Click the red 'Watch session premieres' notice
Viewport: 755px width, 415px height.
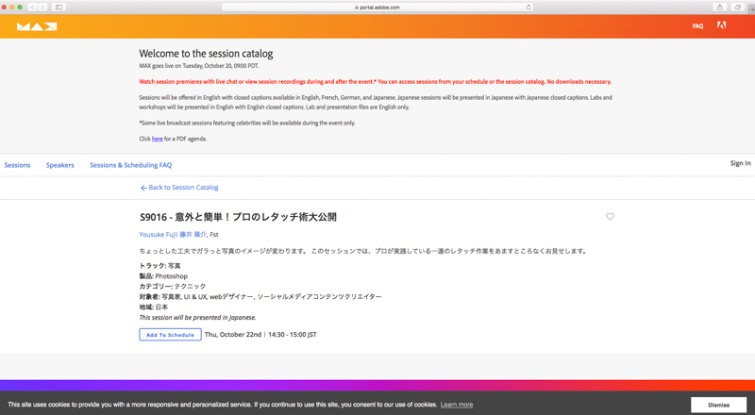tap(375, 81)
